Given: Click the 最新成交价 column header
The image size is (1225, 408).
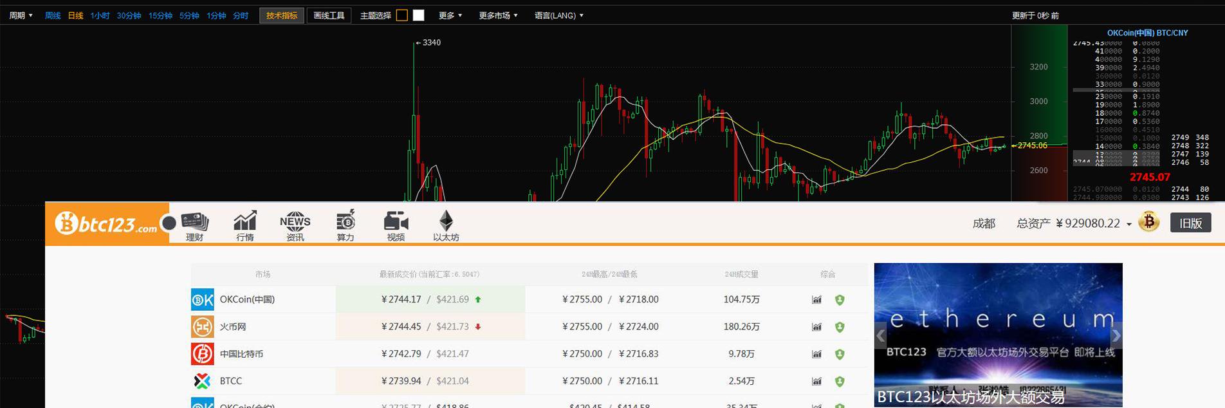Looking at the screenshot, I should 429,274.
